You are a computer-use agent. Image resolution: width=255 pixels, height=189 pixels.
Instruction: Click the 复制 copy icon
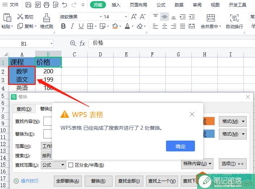[x=20, y=26]
